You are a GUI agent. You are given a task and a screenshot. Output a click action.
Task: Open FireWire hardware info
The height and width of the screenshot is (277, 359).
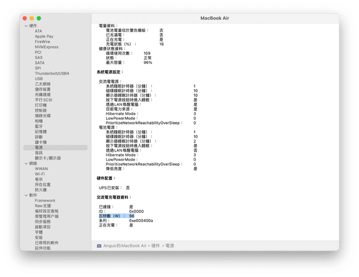pos(43,41)
